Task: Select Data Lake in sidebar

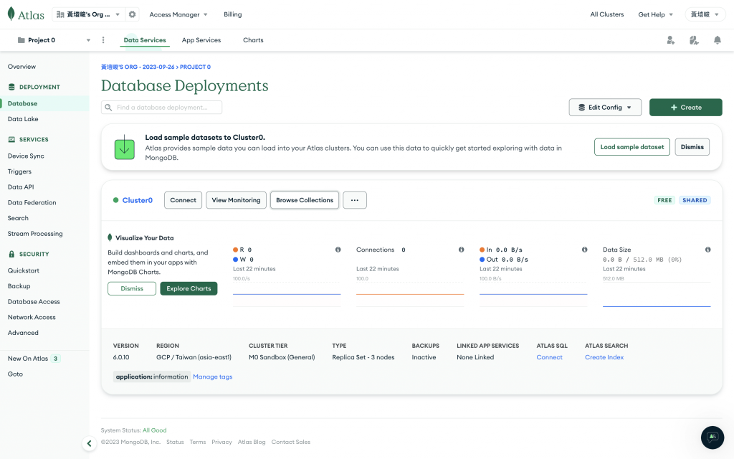Action: tap(23, 119)
